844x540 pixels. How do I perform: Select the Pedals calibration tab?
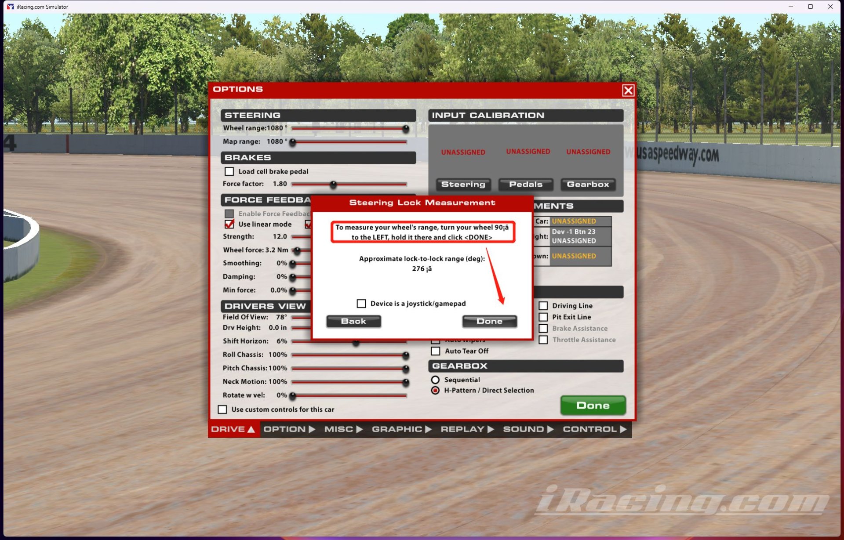[x=525, y=184]
